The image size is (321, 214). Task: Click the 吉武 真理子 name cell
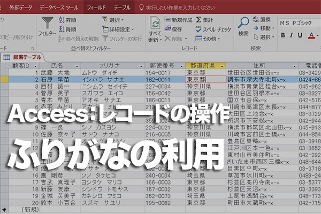click(60, 182)
